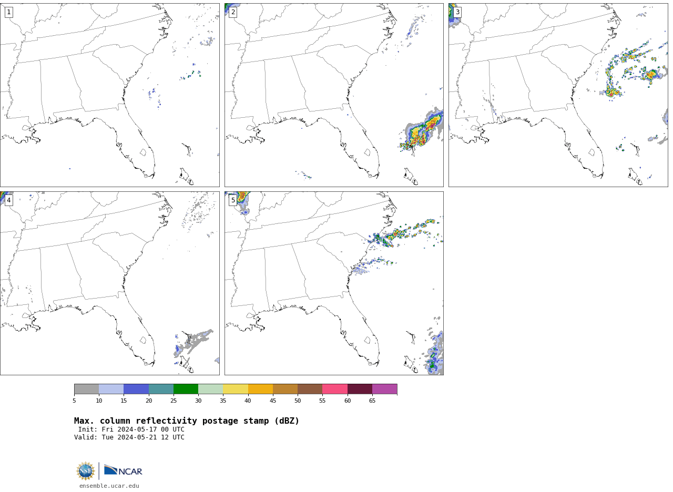The width and height of the screenshot is (673, 492).
Task: Click the panel number label 1
Action: [x=9, y=12]
